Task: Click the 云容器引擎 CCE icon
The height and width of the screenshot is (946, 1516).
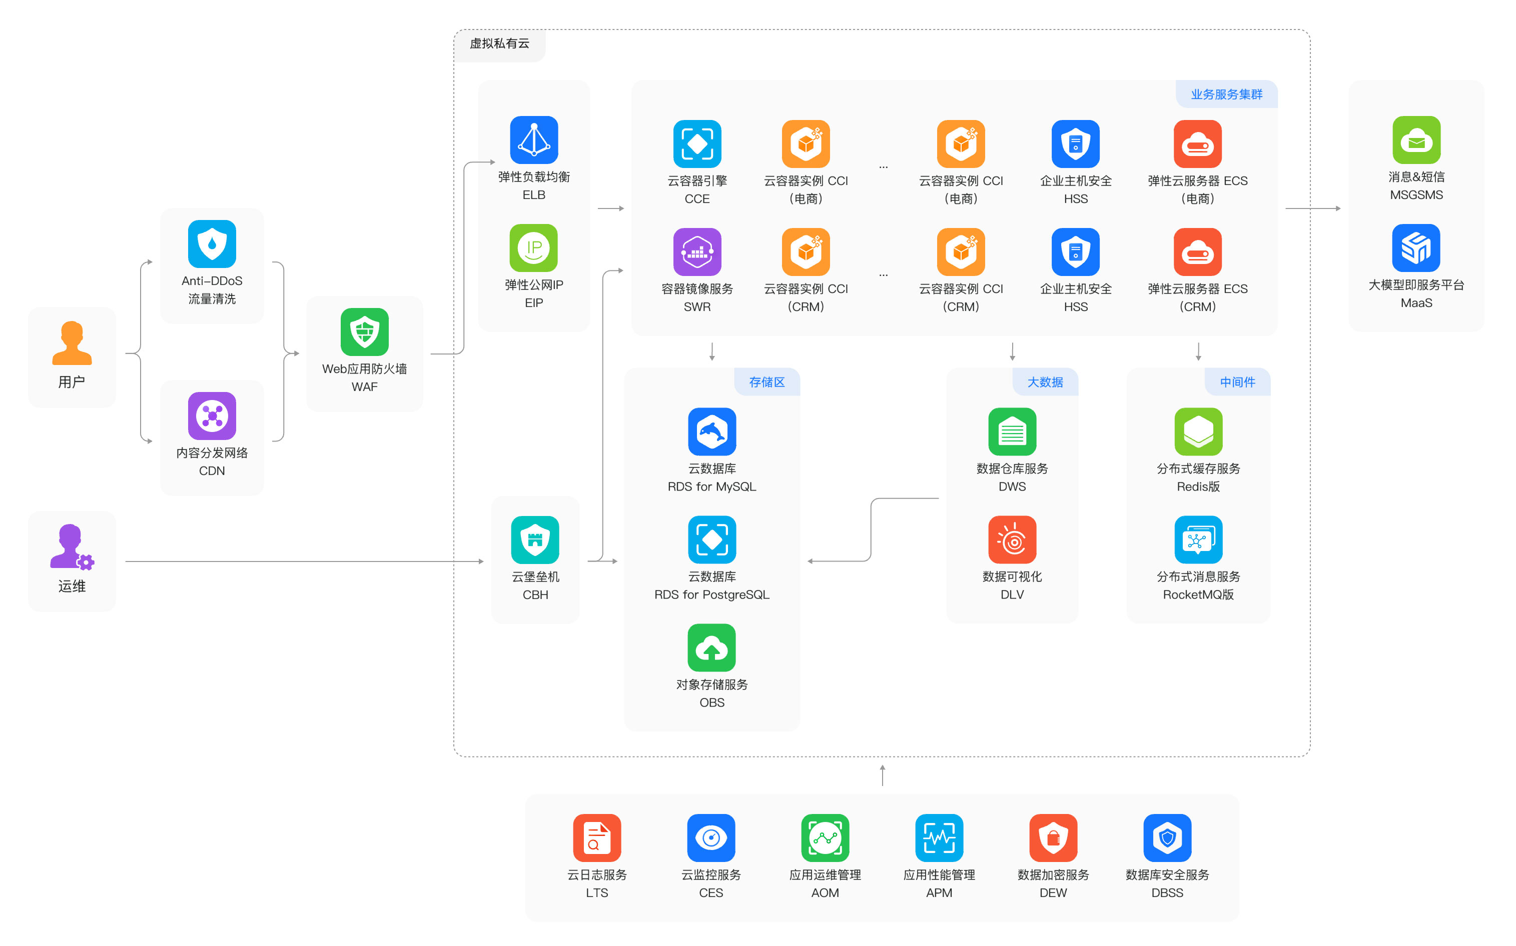Action: [x=697, y=144]
